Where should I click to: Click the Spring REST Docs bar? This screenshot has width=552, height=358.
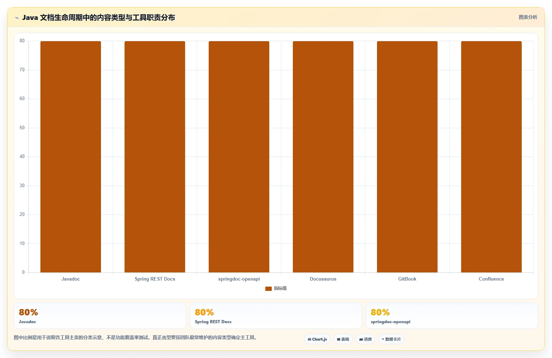coord(155,157)
